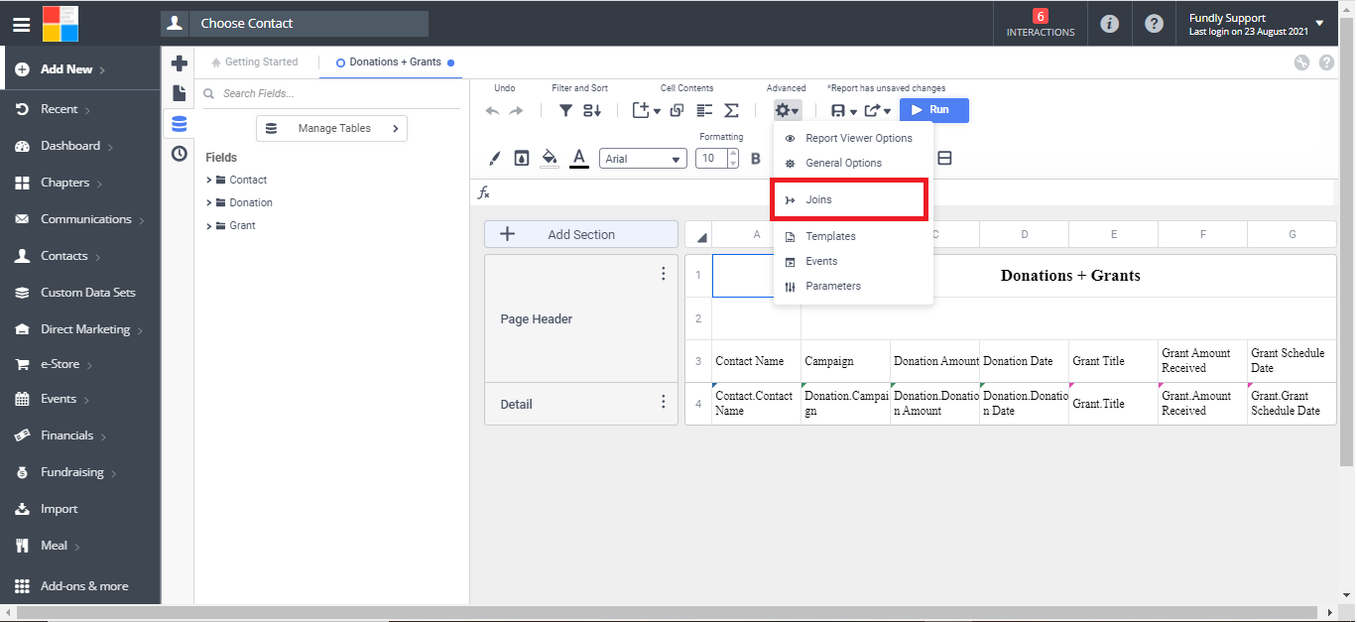This screenshot has width=1357, height=622.
Task: Click the Redo arrow
Action: (x=516, y=111)
